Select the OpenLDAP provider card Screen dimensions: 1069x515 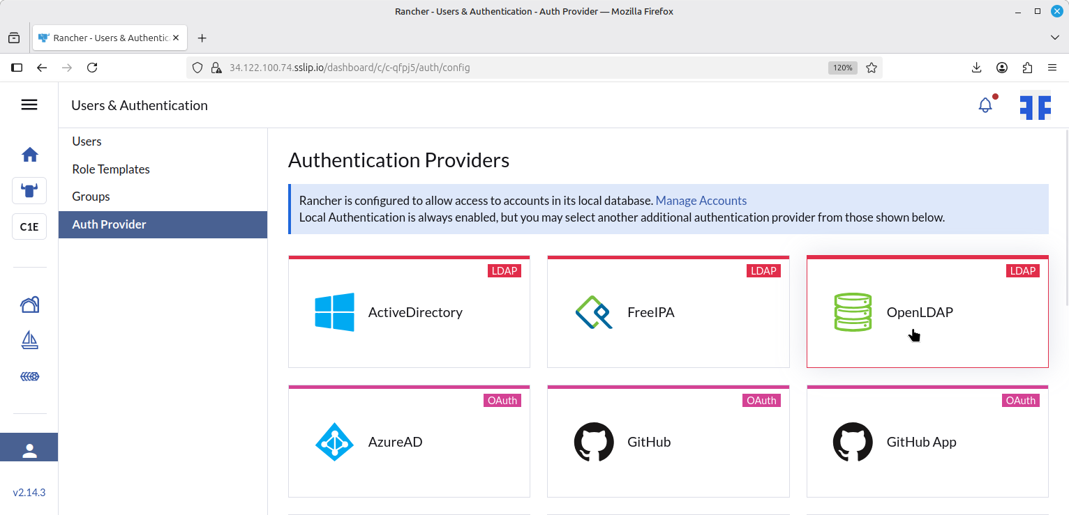(x=927, y=312)
